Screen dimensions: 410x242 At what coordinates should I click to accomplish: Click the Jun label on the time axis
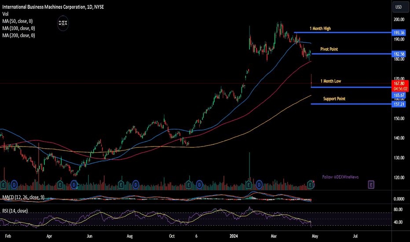click(x=89, y=236)
